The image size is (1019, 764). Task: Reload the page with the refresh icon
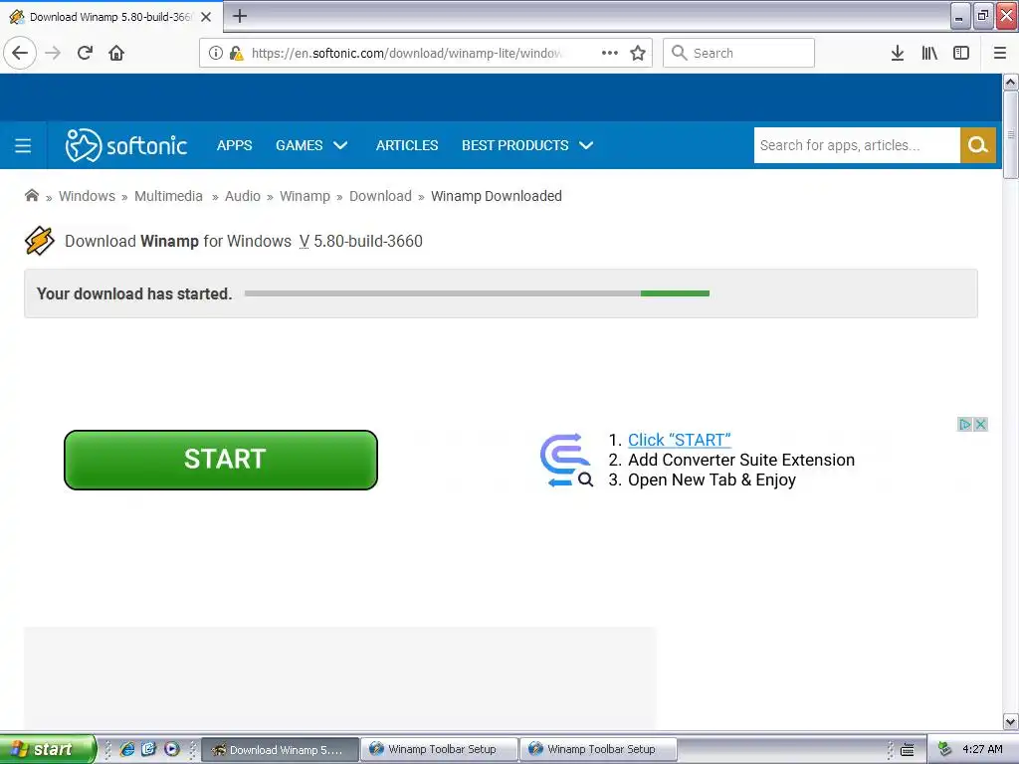85,53
